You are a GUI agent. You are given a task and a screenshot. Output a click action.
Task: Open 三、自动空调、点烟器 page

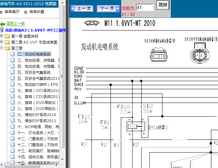tap(39, 60)
